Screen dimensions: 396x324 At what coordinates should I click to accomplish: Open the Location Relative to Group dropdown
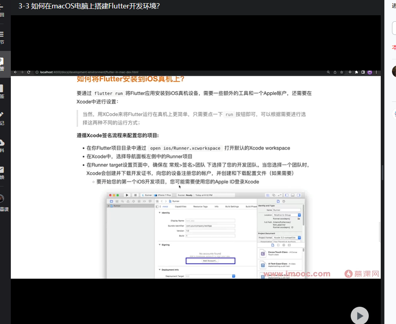287,215
